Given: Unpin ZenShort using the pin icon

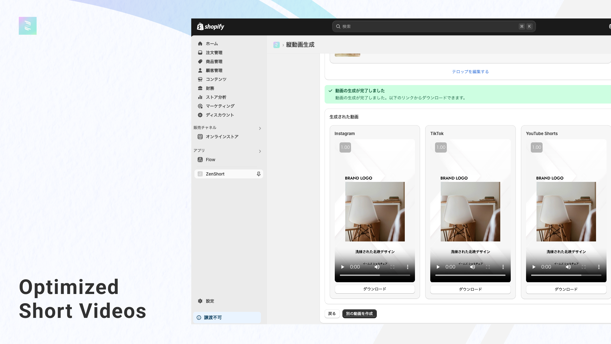Looking at the screenshot, I should (259, 174).
